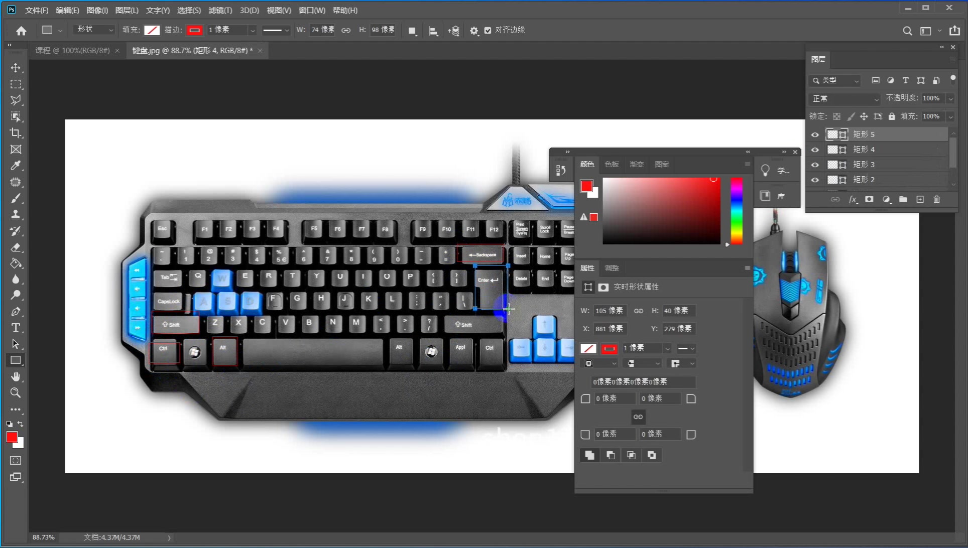The height and width of the screenshot is (548, 968).
Task: Select the Crop tool
Action: 16,133
